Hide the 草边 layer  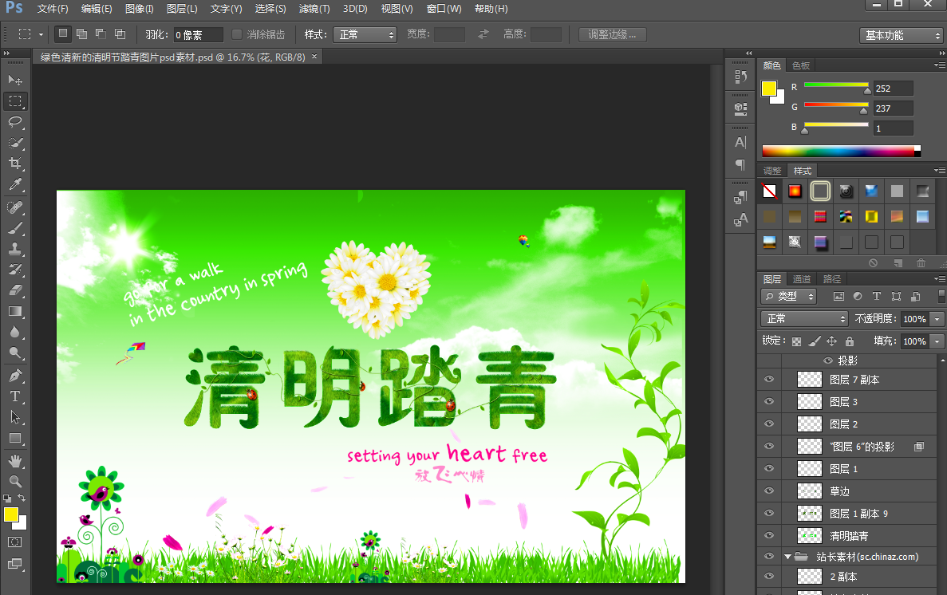point(769,491)
